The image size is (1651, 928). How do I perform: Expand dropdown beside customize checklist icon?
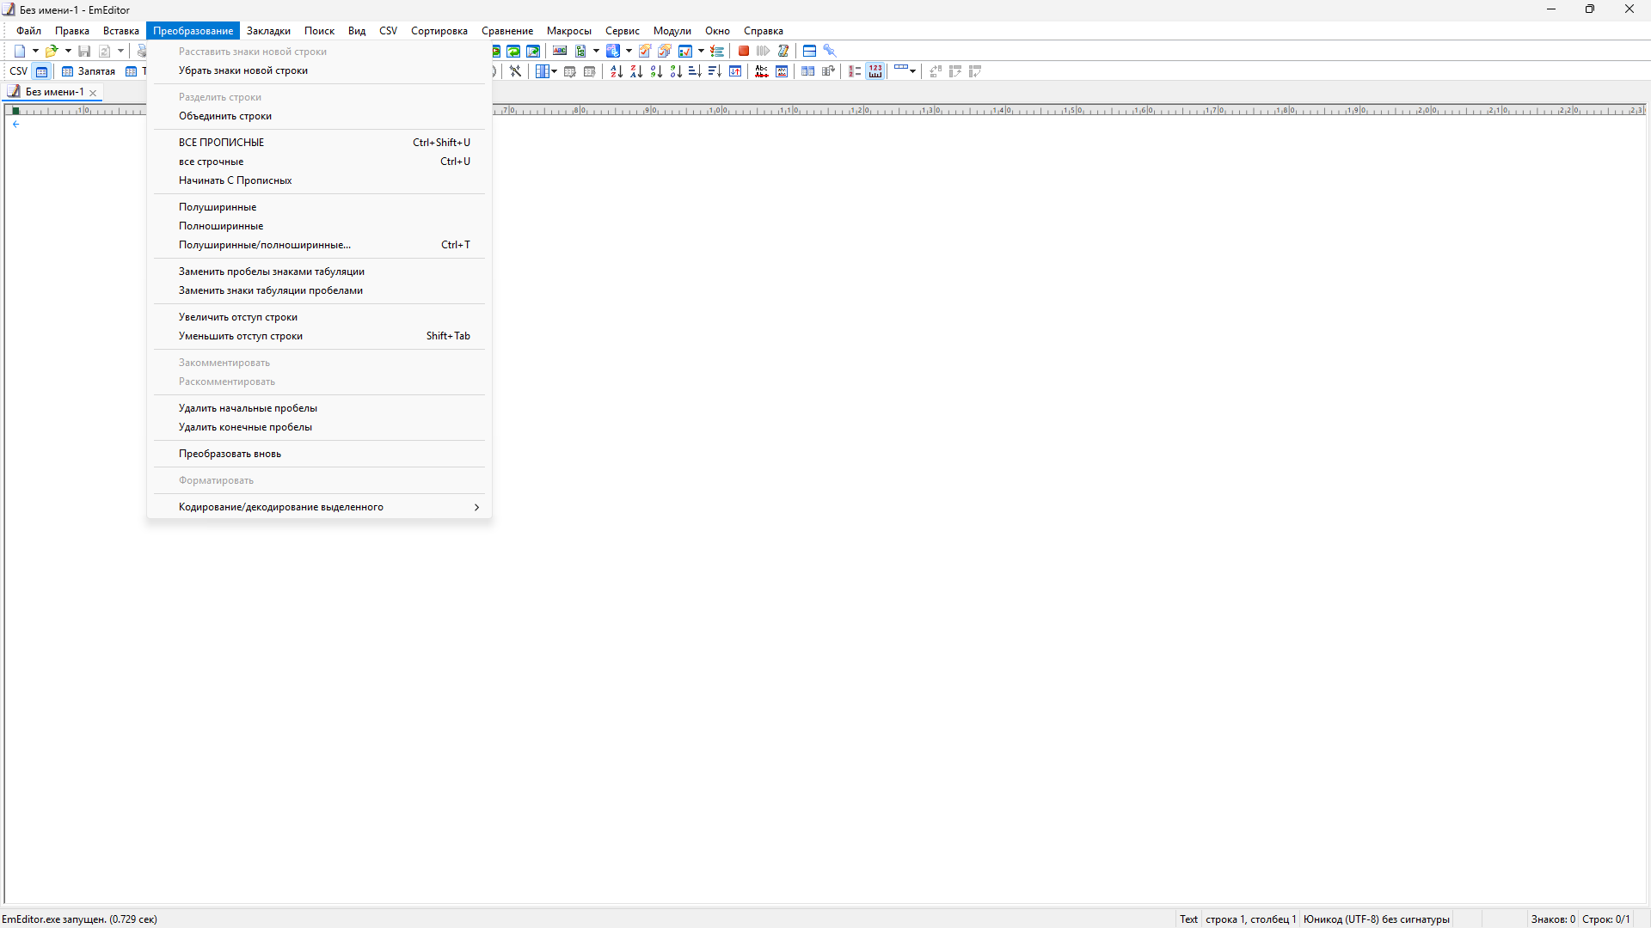(701, 52)
